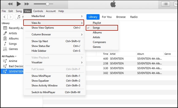Open the Edit menu
Image resolution: width=178 pixels, height=108 pixels.
[x=11, y=11]
